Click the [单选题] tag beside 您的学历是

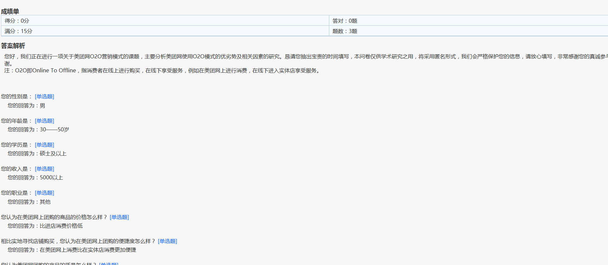[x=44, y=145]
